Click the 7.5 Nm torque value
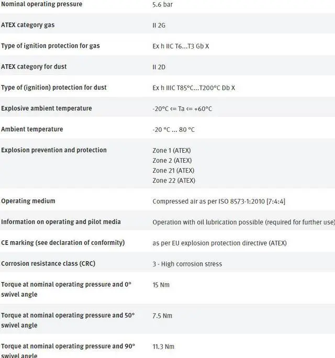Image resolution: width=335 pixels, height=358 pixels. (162, 316)
